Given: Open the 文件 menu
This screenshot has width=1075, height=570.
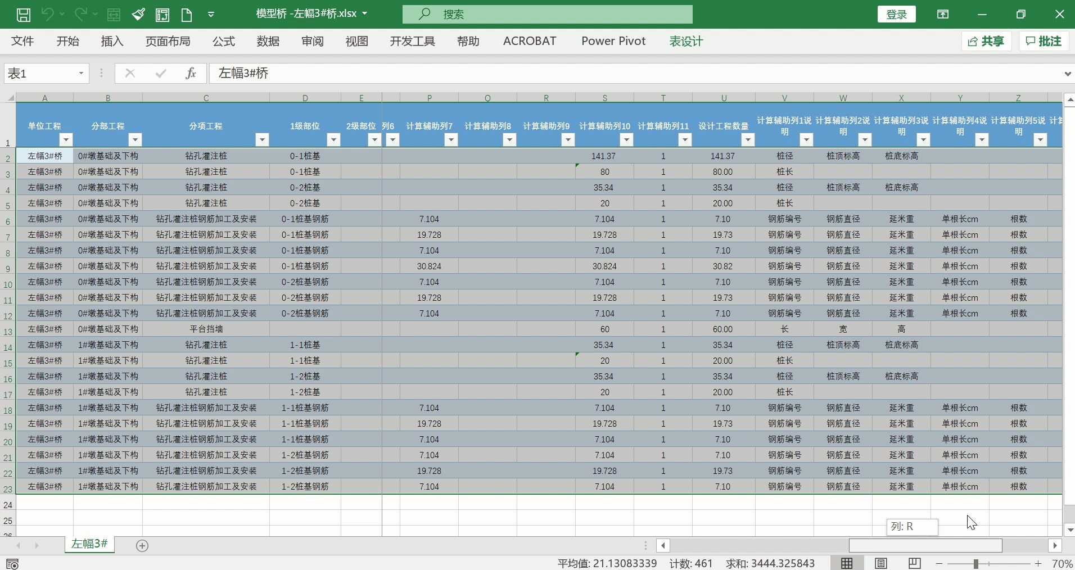Looking at the screenshot, I should tap(22, 41).
